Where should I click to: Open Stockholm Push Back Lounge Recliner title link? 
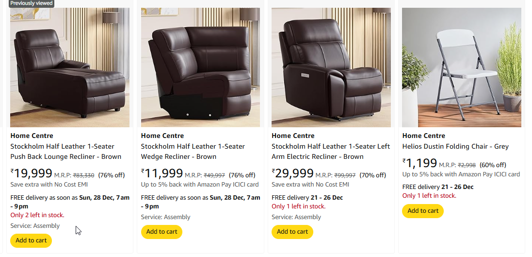point(65,152)
